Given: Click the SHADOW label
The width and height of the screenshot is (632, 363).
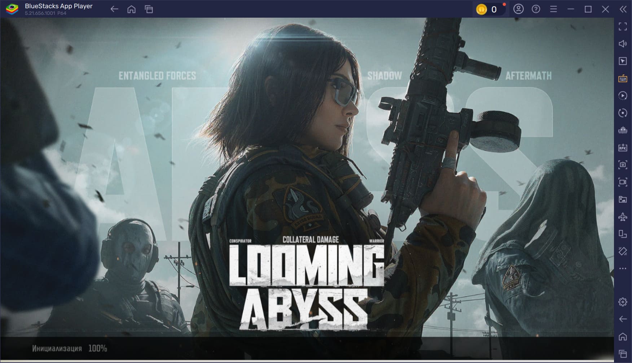Looking at the screenshot, I should [x=385, y=76].
